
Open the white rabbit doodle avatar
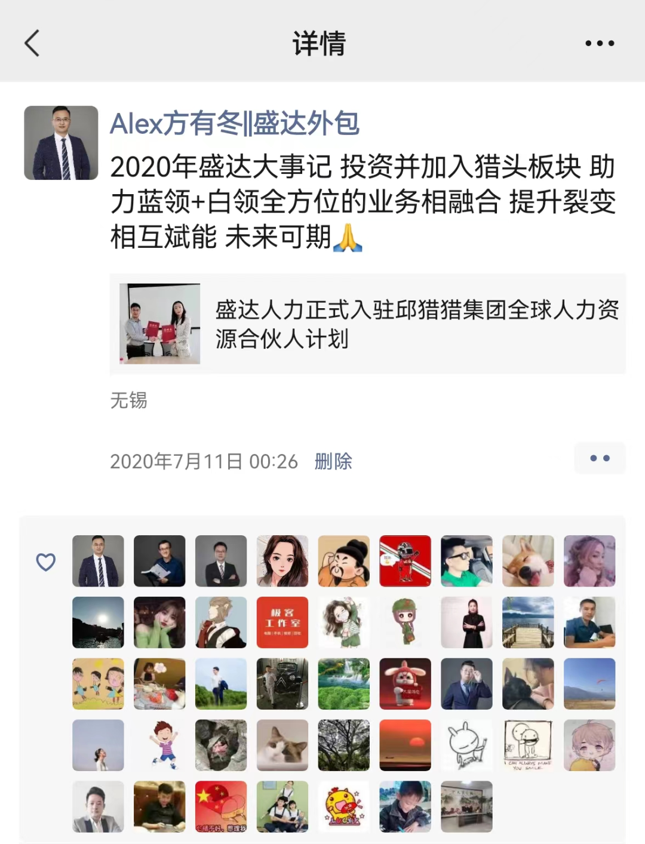466,745
